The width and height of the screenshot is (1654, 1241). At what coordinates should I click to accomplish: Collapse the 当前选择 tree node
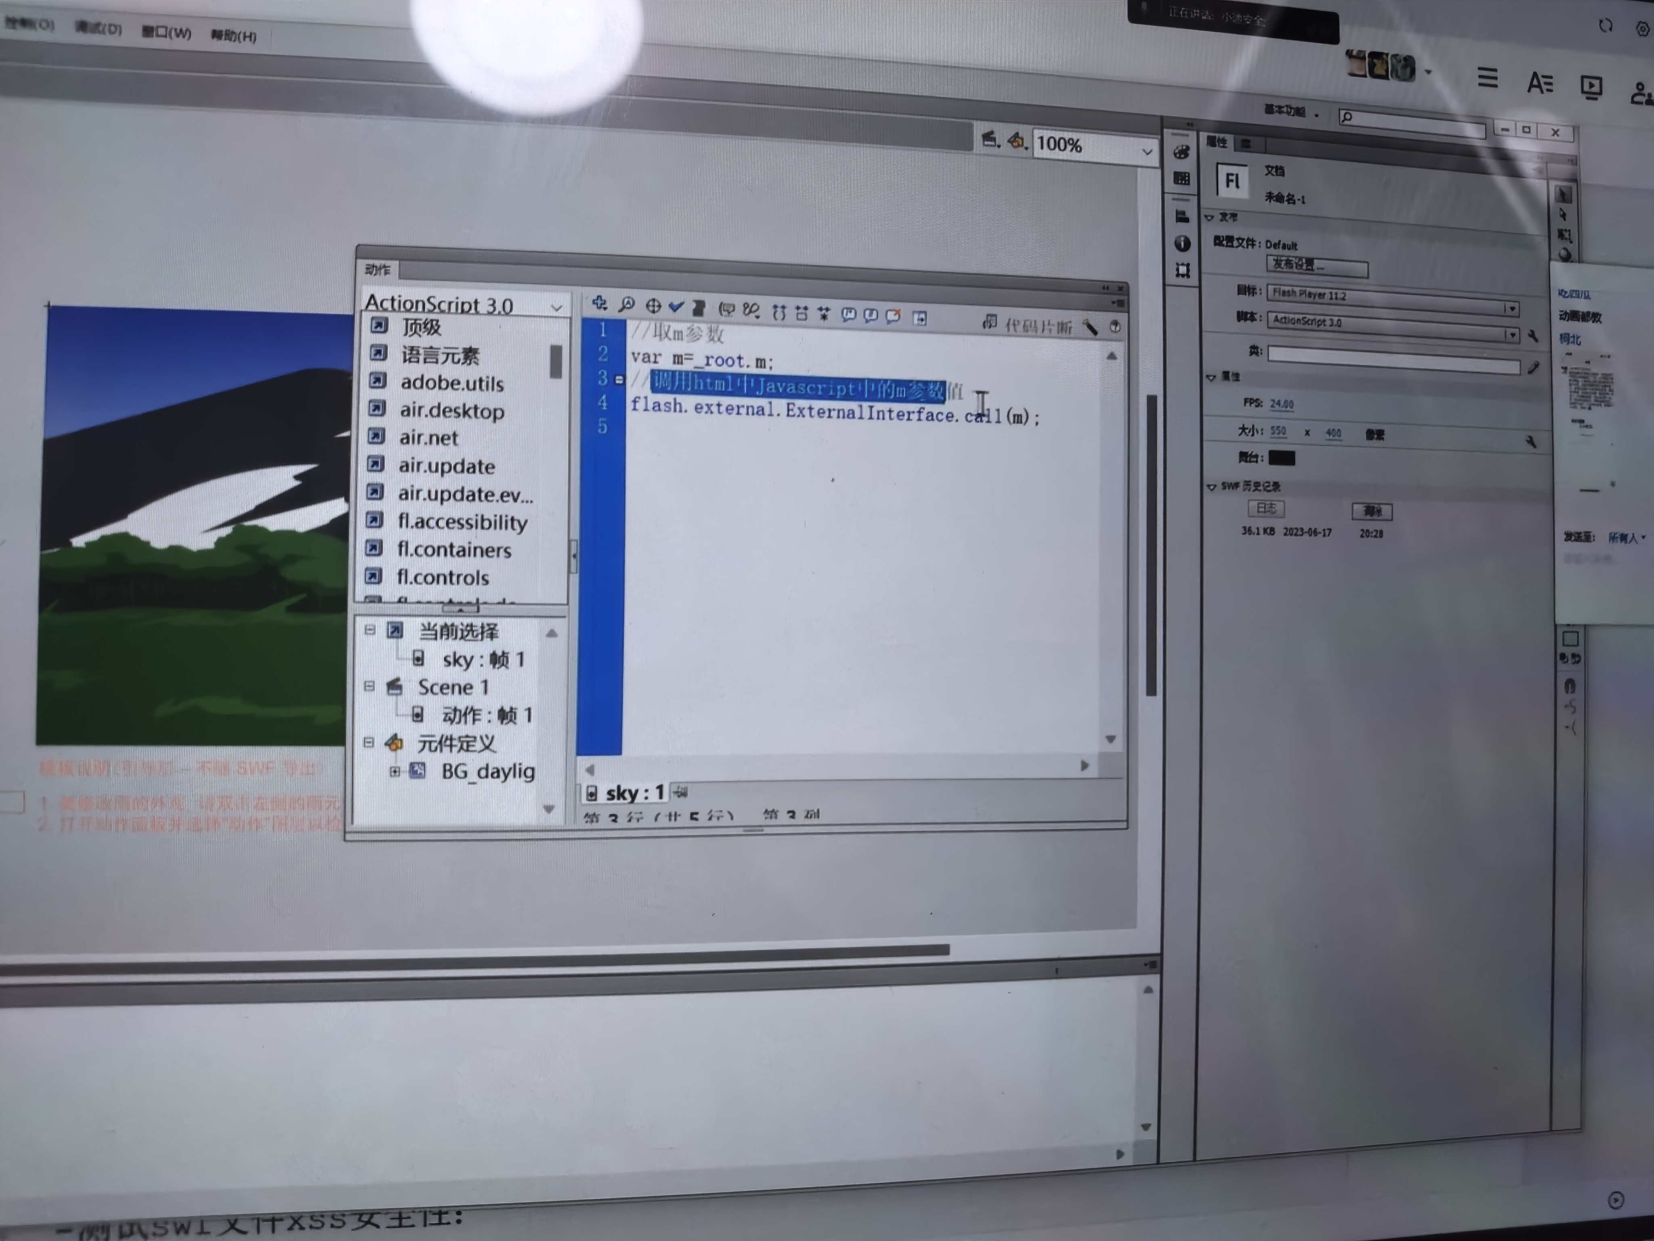(369, 630)
